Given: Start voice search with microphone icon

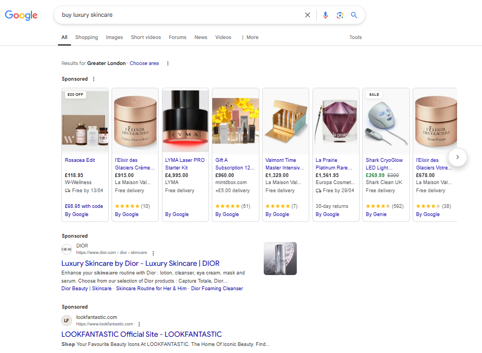Looking at the screenshot, I should [x=325, y=15].
